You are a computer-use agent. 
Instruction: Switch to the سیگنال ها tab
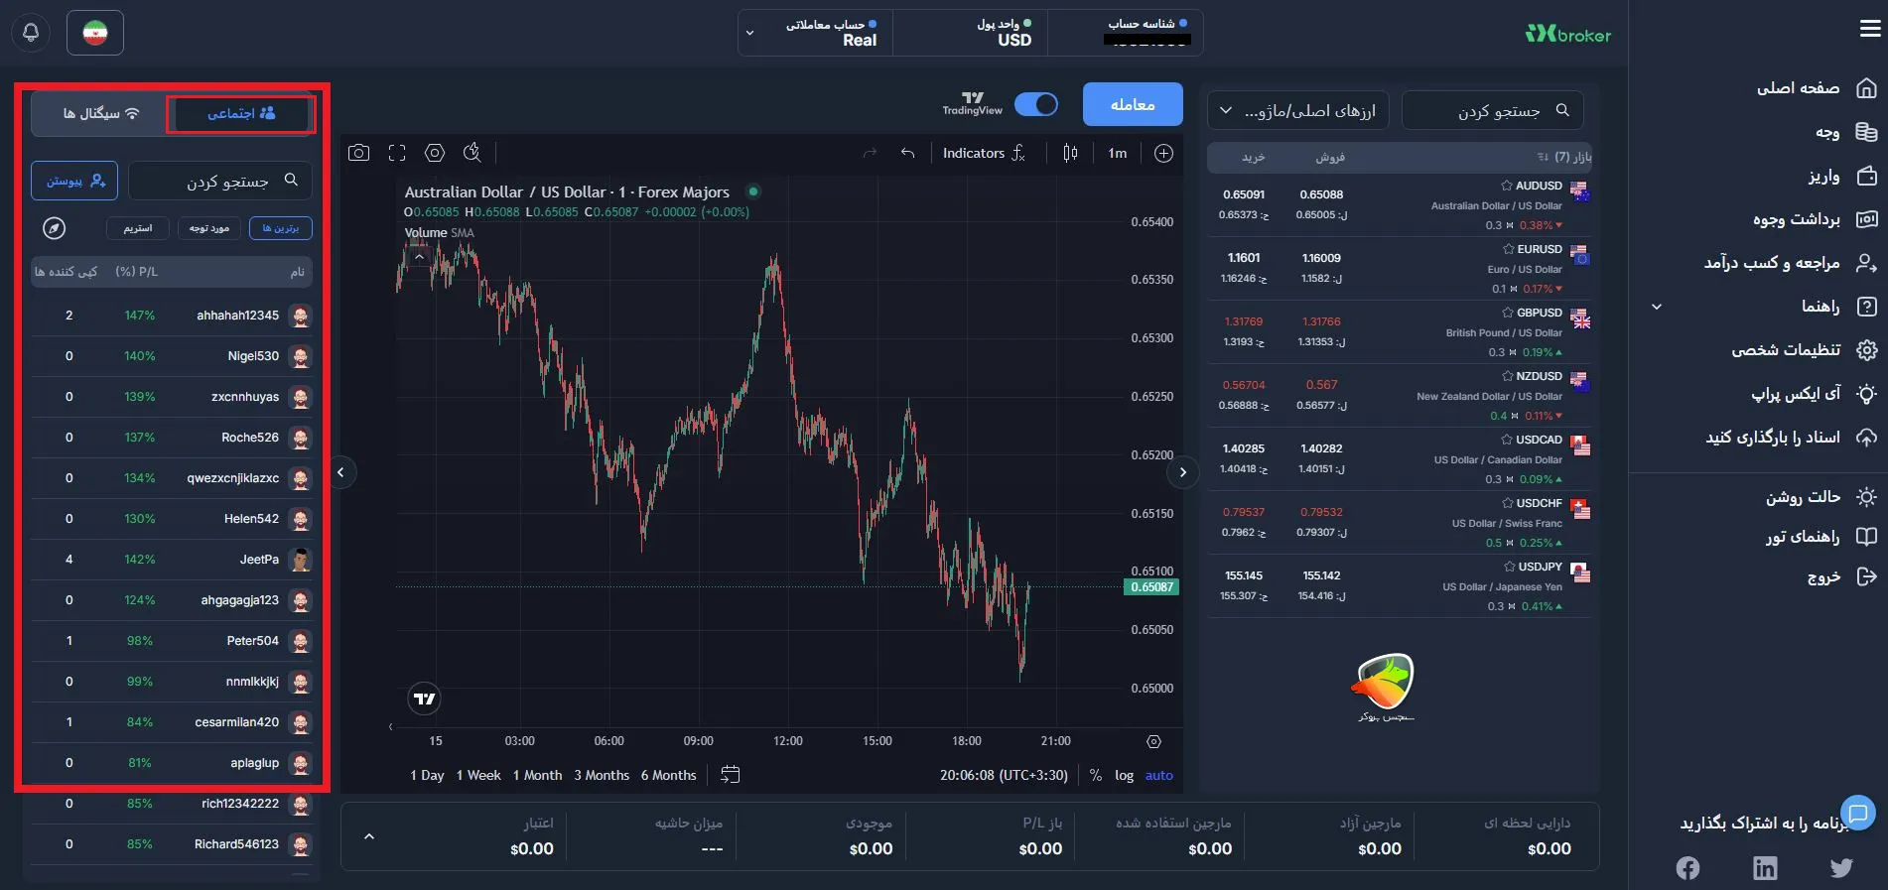pos(100,113)
